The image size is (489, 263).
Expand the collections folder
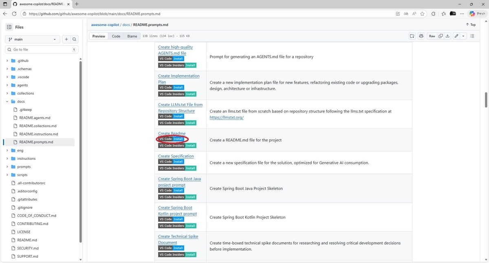coord(7,93)
